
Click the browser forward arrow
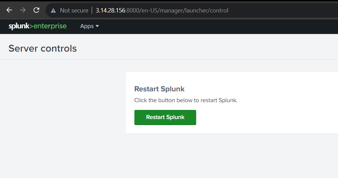(23, 10)
